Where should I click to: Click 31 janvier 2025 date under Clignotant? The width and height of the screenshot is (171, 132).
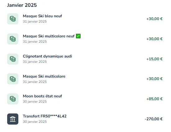[35, 62]
